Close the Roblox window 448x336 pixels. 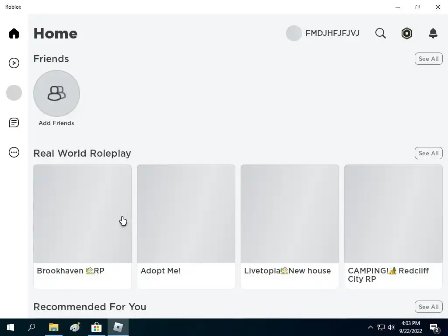click(x=437, y=7)
